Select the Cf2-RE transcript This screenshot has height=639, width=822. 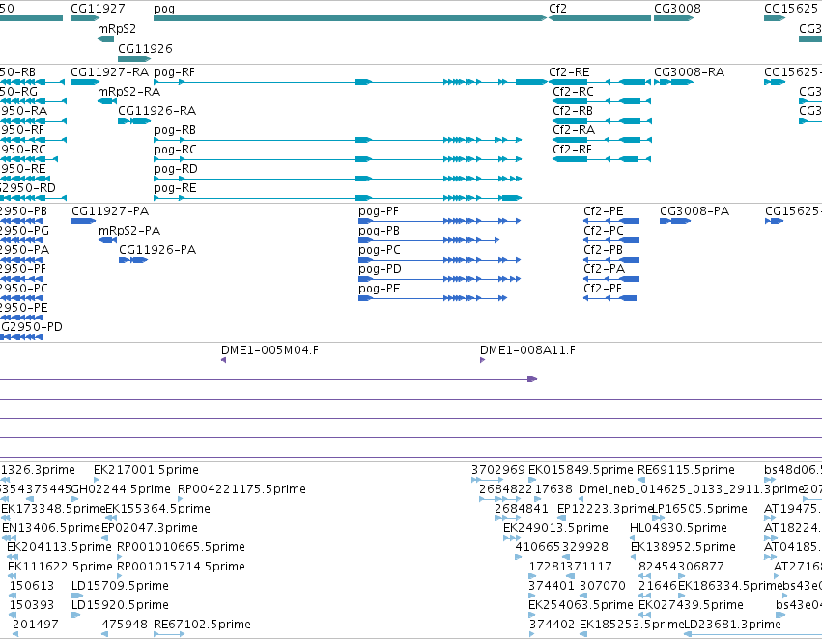point(600,82)
